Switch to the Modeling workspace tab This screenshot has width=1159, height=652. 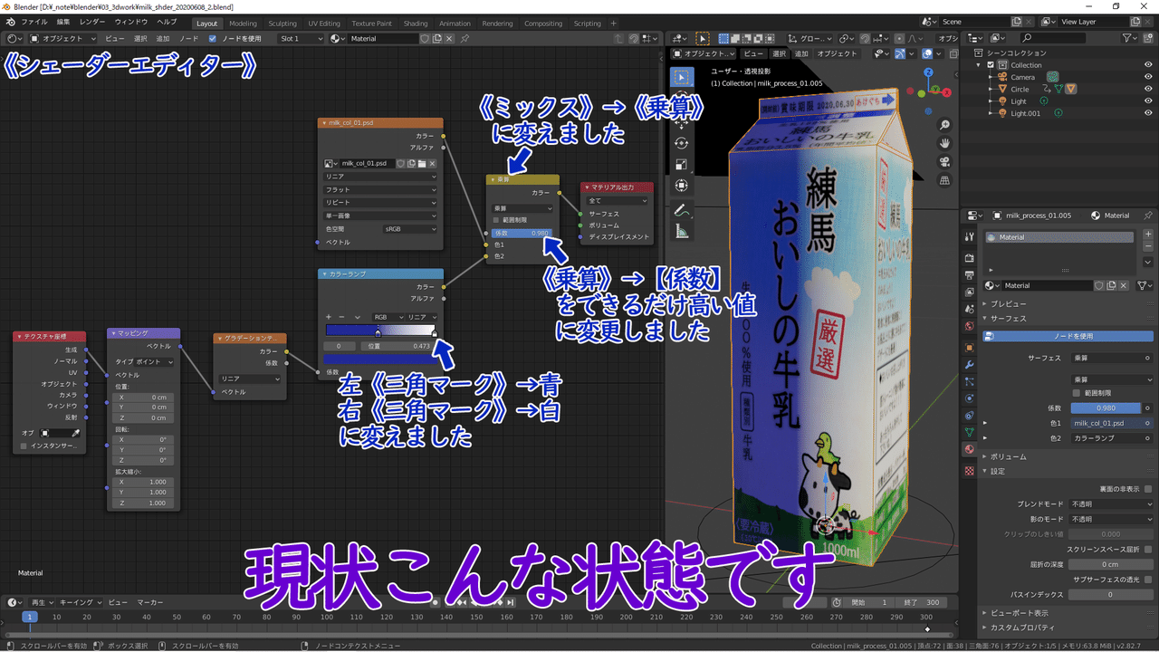(243, 24)
